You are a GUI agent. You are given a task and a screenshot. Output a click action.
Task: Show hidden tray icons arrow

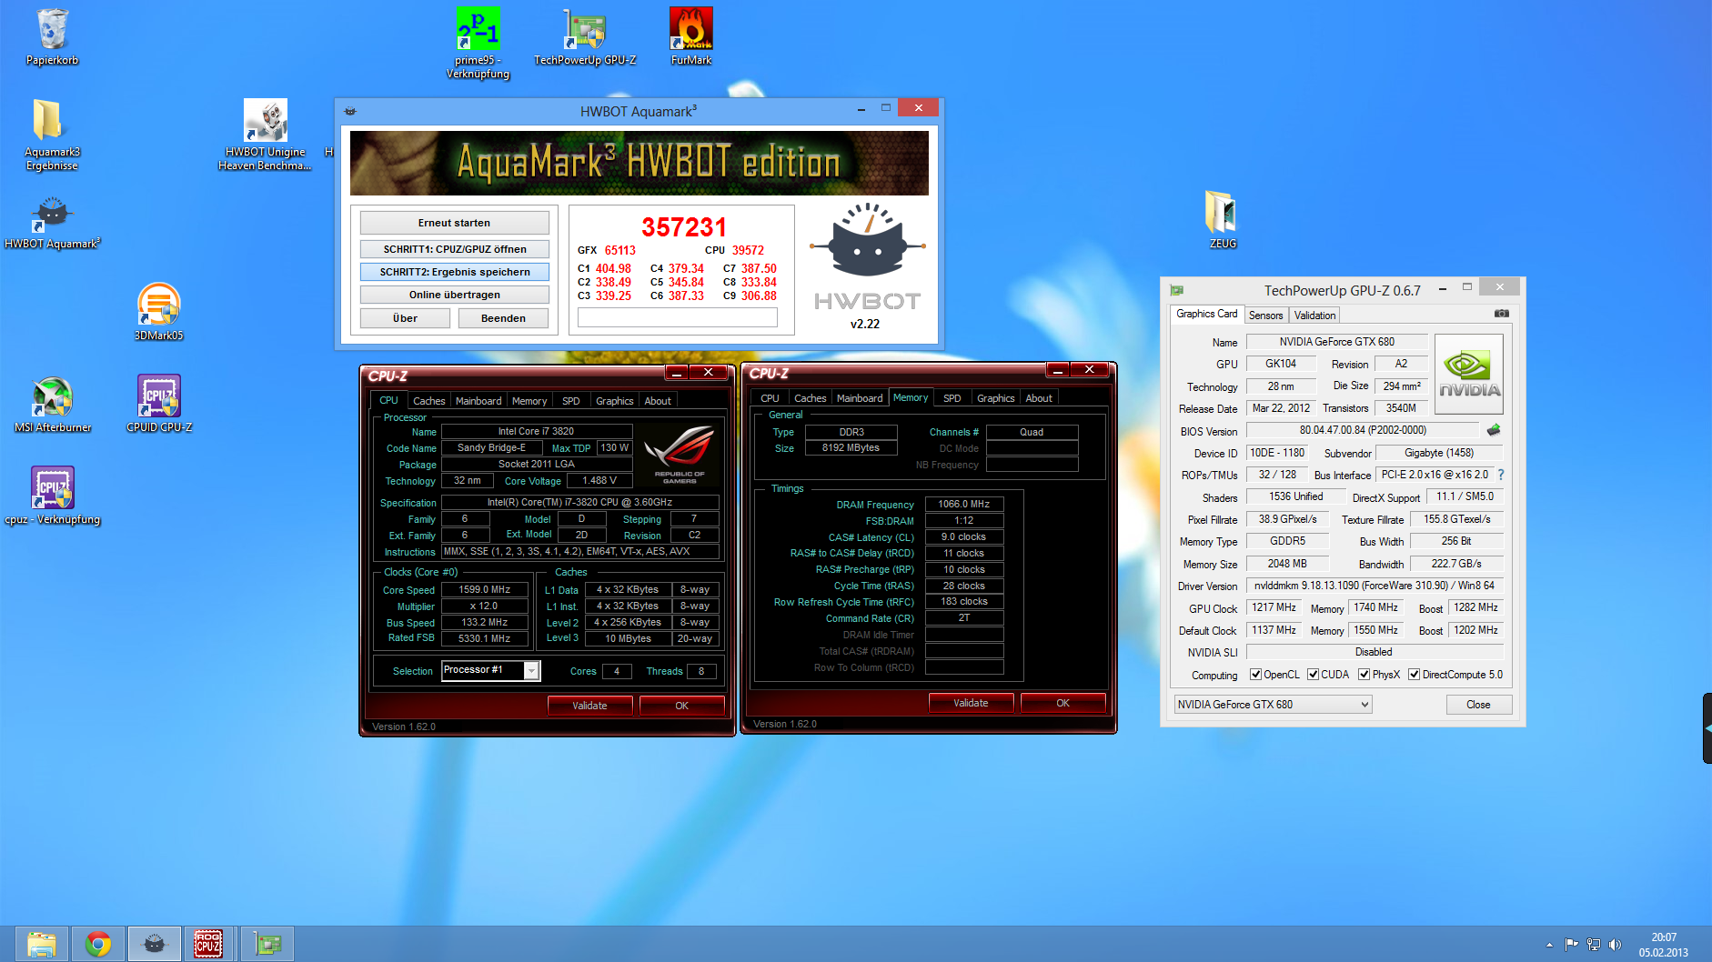pos(1549,945)
